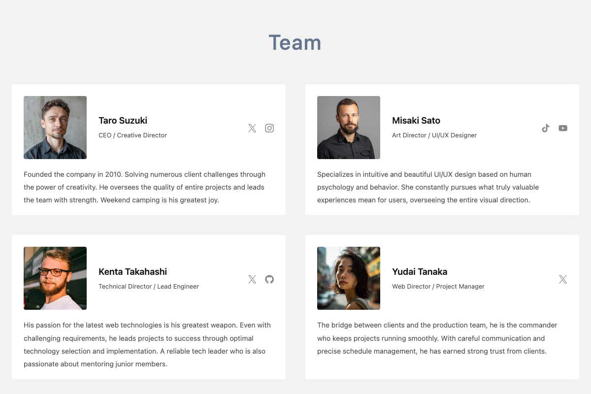Select the Misaki Sato name heading
Screen dimensions: 591x394
(416, 120)
